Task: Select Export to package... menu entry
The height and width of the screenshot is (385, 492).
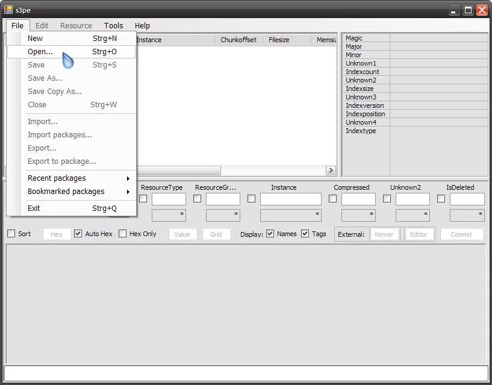Action: (72, 161)
